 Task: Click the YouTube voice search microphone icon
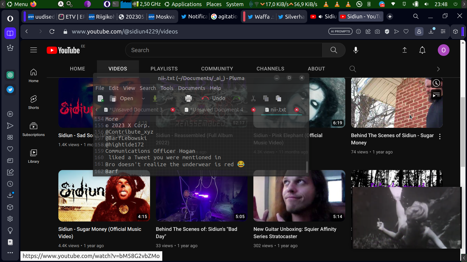tap(356, 50)
